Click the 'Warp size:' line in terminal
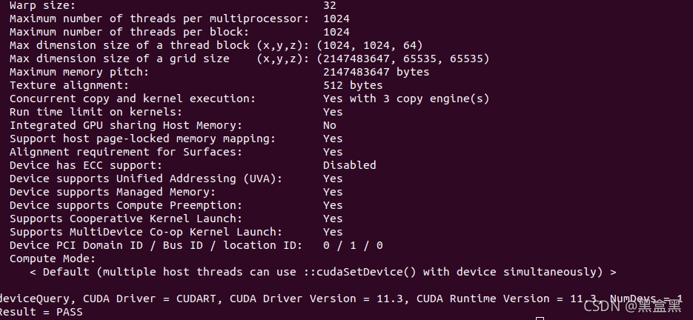693x320 pixels. 173,6
